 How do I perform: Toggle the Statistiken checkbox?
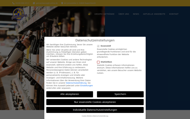98,62
